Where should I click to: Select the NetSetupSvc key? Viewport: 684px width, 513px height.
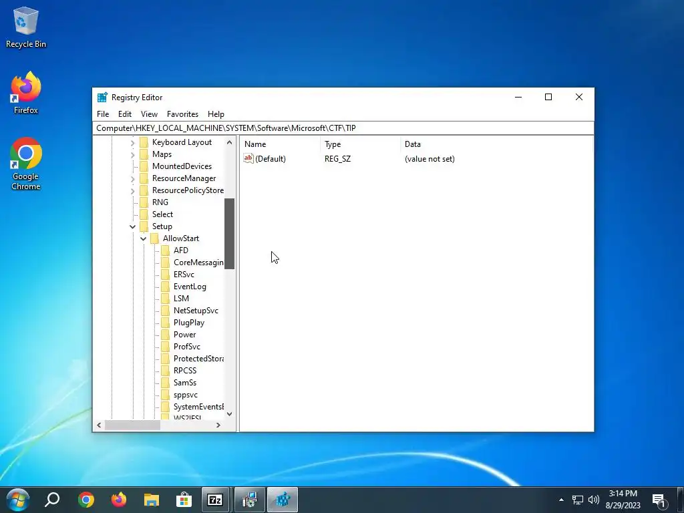(196, 311)
